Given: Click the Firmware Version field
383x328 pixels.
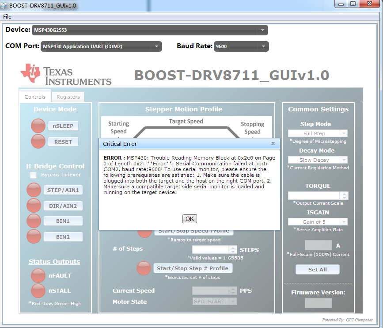Looking at the screenshot, I should [x=318, y=303].
